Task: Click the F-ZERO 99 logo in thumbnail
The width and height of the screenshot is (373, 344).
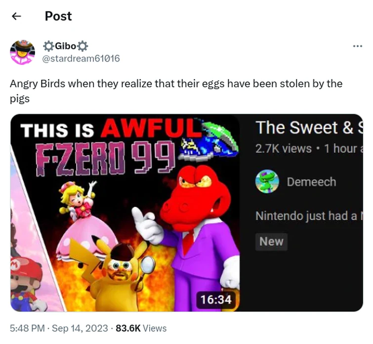Action: (104, 155)
